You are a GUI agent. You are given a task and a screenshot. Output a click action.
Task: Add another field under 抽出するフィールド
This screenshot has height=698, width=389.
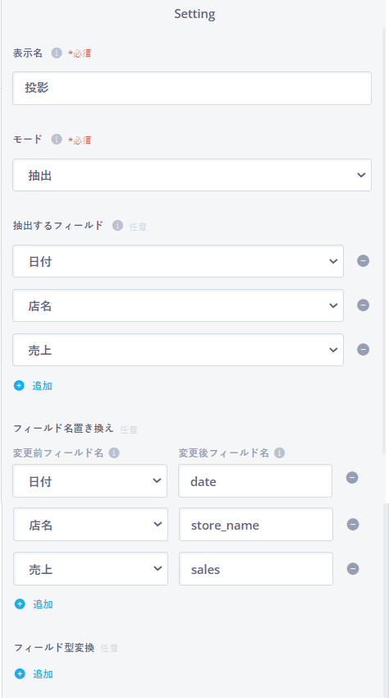click(33, 385)
